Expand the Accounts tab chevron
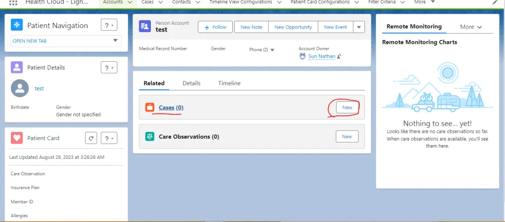The width and height of the screenshot is (505, 222). 130,2
